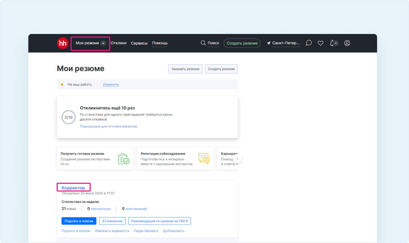Open the notifications bell icon
Image resolution: width=409 pixels, height=243 pixels.
[332, 43]
